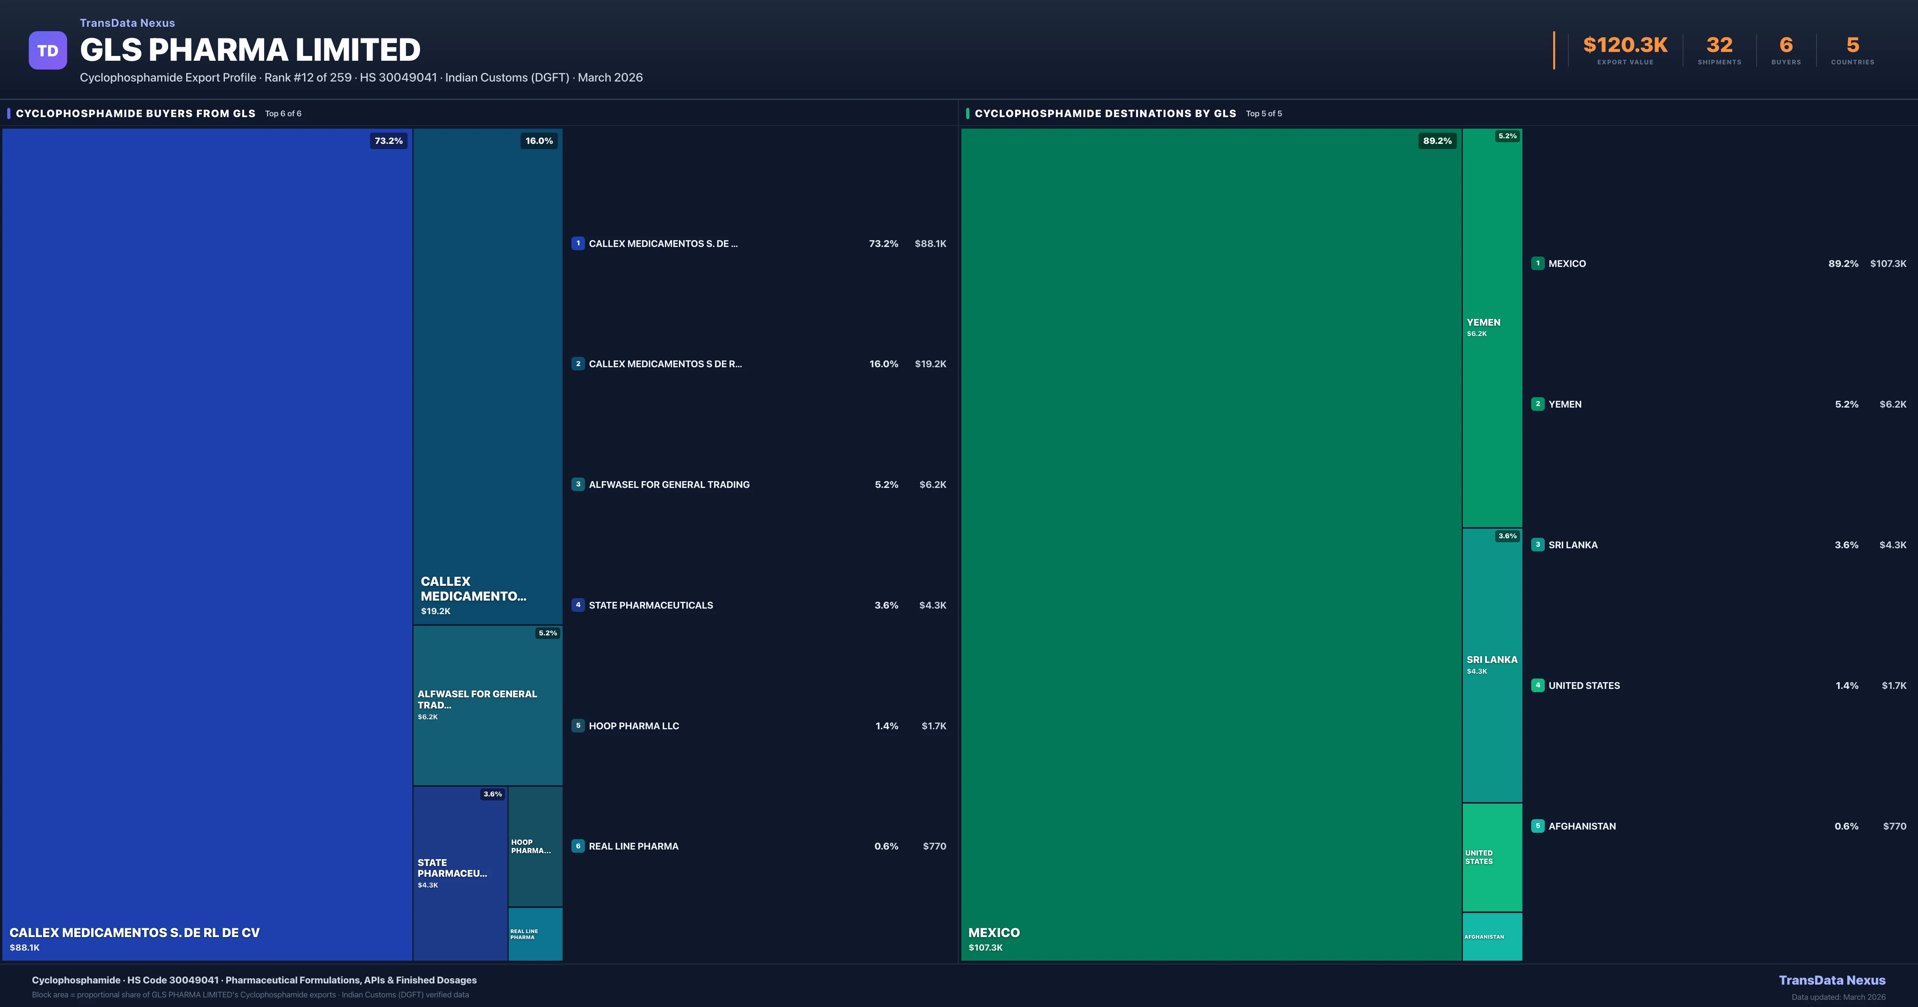Switch to the CYCLOPHOSPHAMIDE DESTINATIONS BY GLS section
This screenshot has width=1918, height=1007.
1106,113
